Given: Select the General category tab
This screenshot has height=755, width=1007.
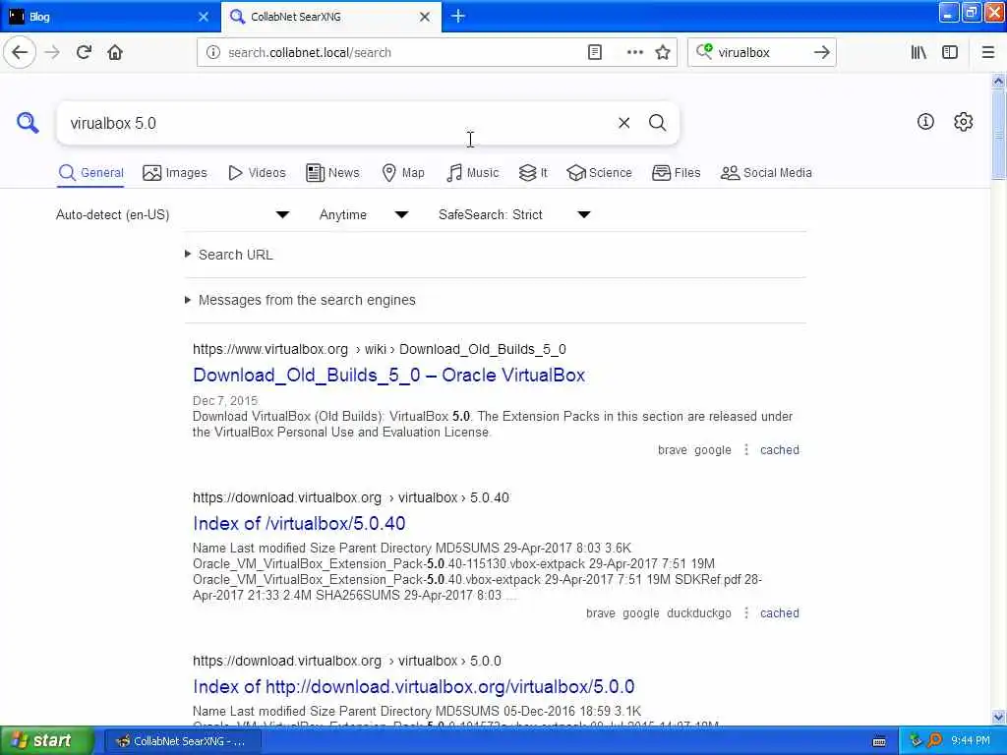Looking at the screenshot, I should click(x=90, y=172).
